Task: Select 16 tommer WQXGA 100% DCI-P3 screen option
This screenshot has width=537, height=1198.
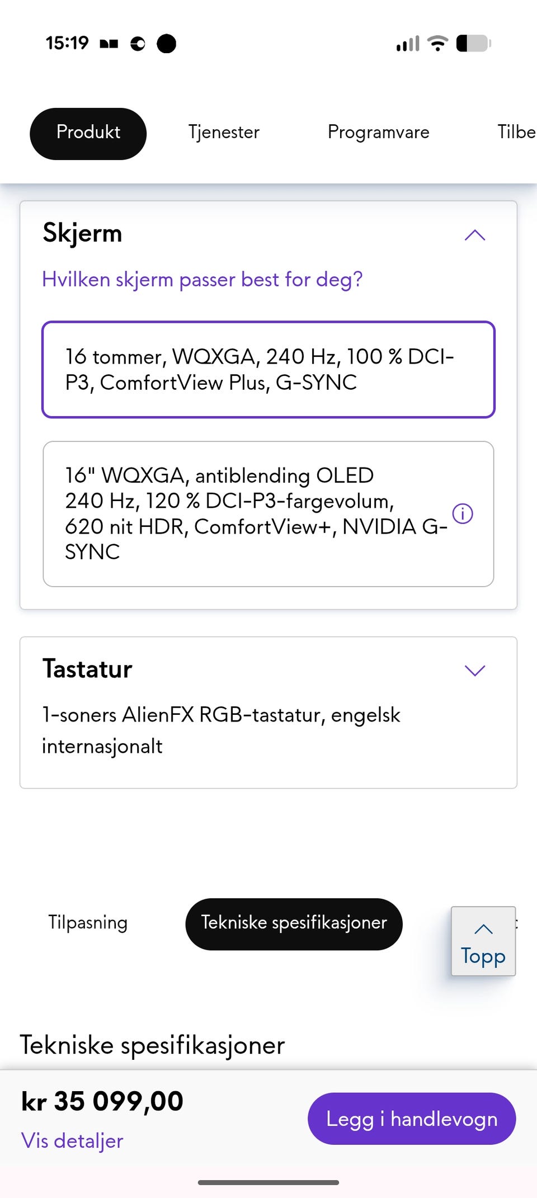Action: click(268, 370)
